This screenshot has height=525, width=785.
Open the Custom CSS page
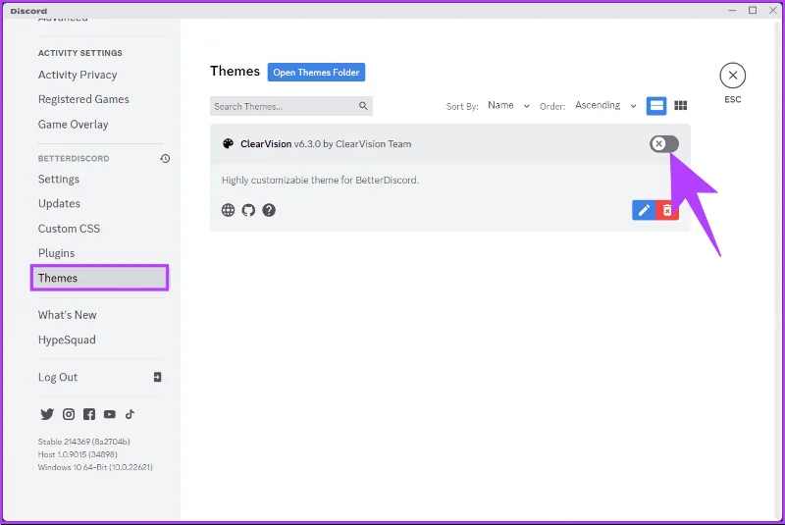(x=69, y=229)
